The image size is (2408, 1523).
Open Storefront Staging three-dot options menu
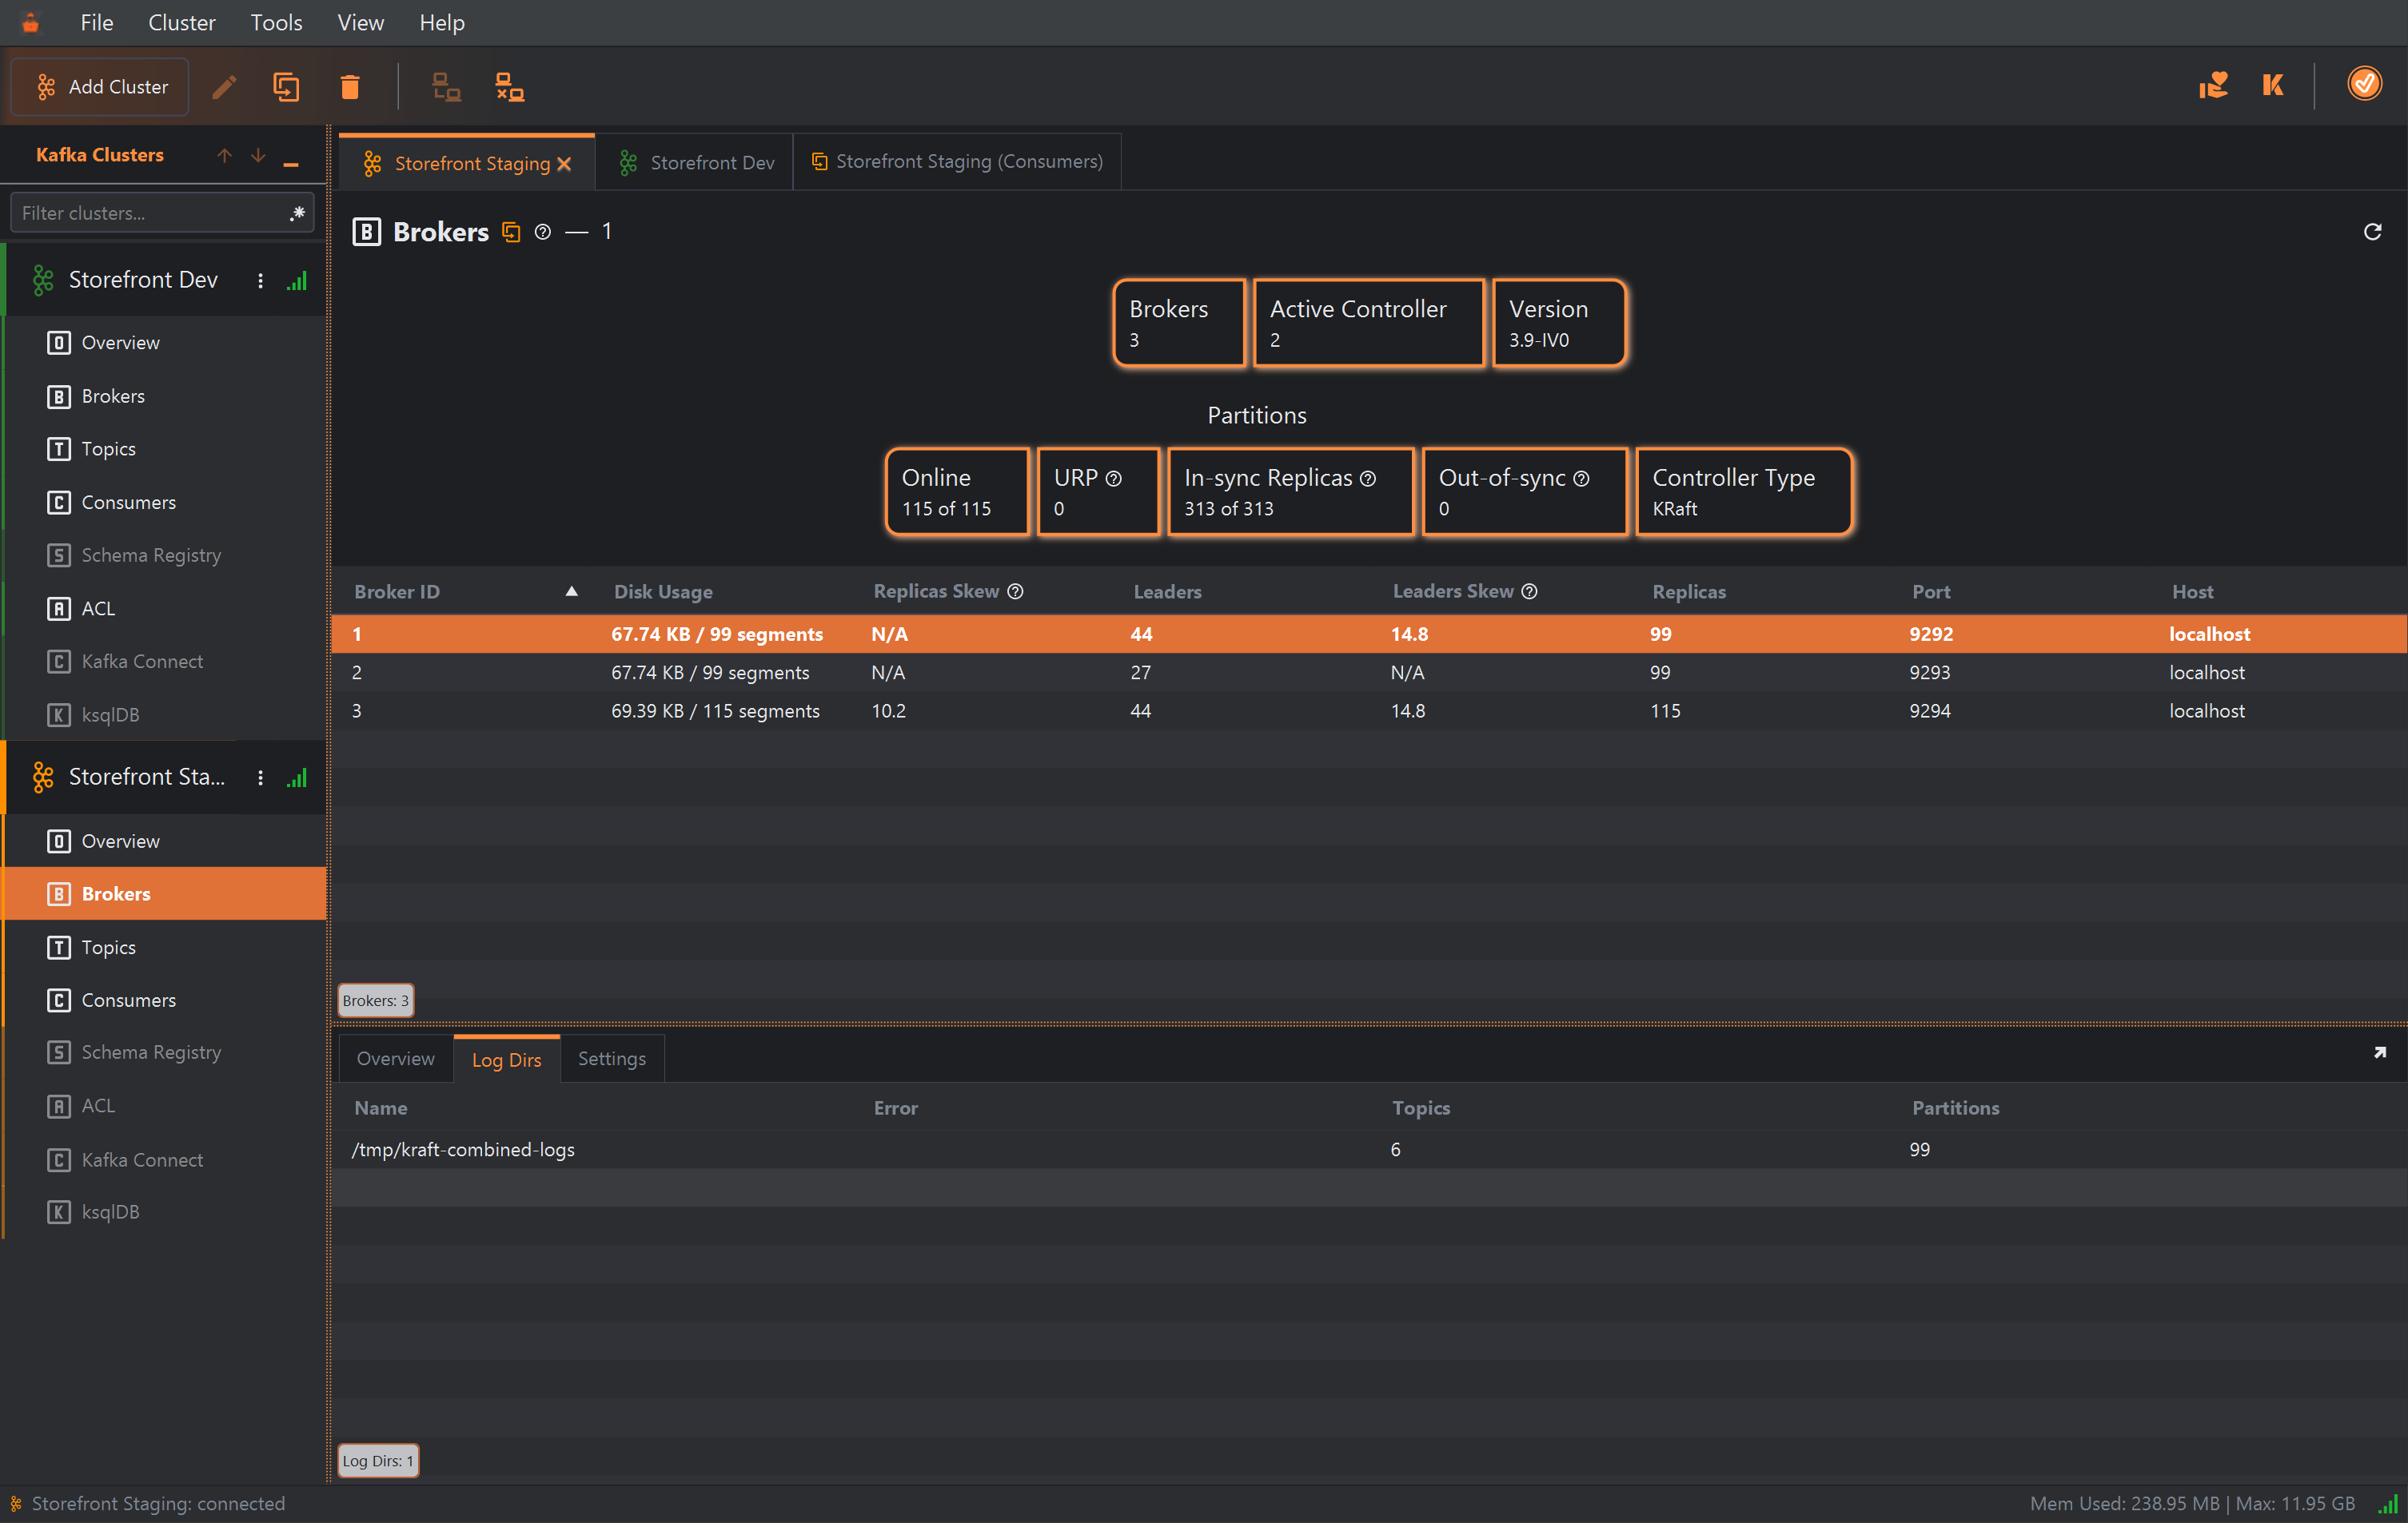pyautogui.click(x=260, y=777)
